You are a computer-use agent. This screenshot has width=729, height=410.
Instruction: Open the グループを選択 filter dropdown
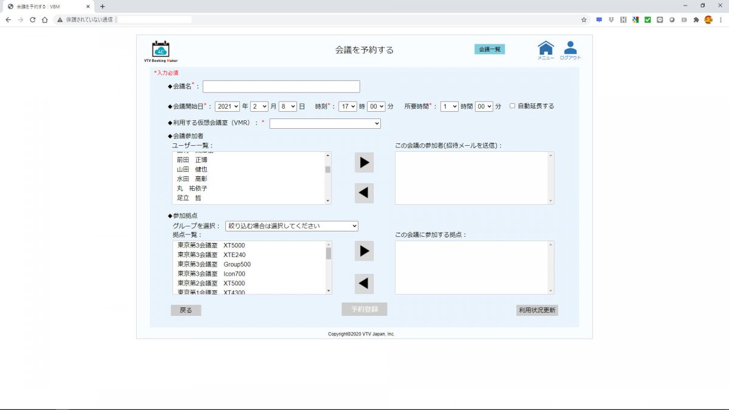[292, 226]
